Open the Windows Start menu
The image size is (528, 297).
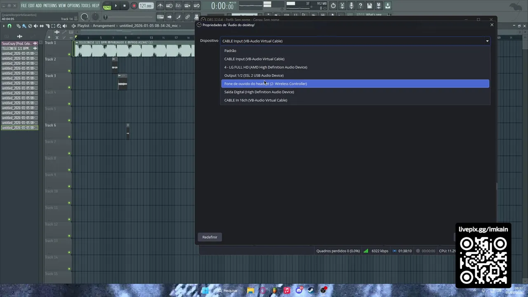tap(205, 290)
